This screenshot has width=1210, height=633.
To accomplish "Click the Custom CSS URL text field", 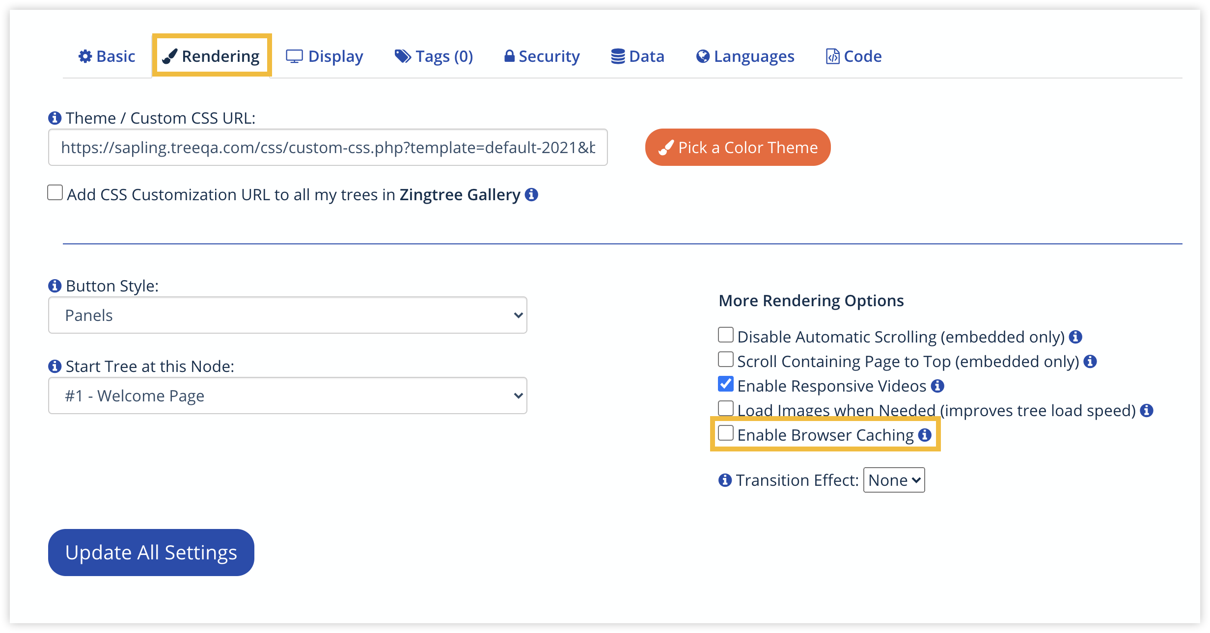I will [x=328, y=148].
